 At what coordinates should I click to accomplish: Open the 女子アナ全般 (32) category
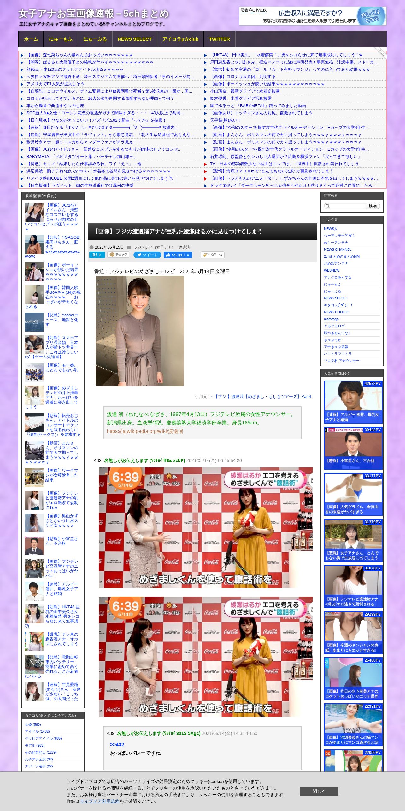pos(39,759)
